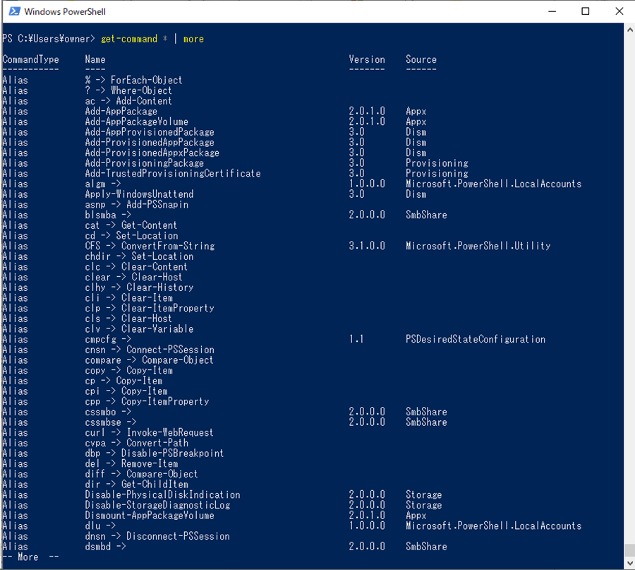Select the "% -> ForEach-Object" alias entry
The width and height of the screenshot is (635, 570).
[133, 81]
